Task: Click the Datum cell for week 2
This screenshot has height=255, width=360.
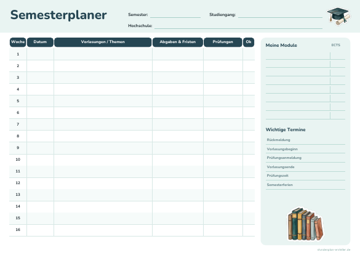Action: coord(41,66)
